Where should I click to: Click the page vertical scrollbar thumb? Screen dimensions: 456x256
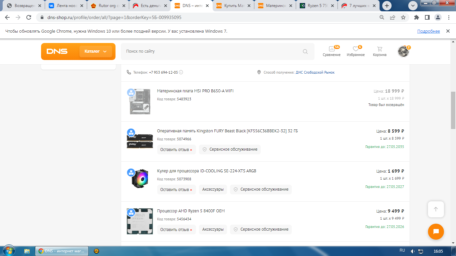coord(453,110)
